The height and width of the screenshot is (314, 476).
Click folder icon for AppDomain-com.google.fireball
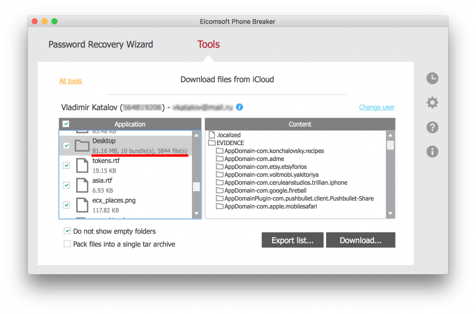point(219,190)
